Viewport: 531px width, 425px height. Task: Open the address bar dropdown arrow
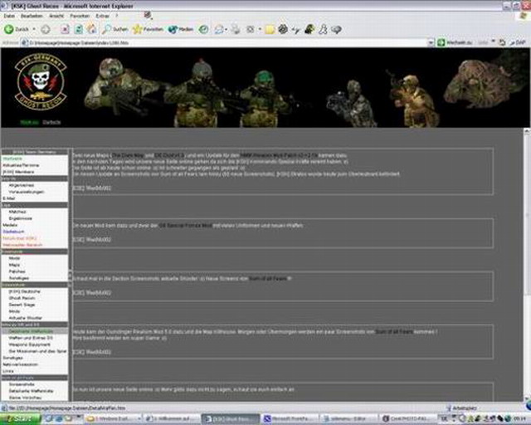(x=431, y=41)
